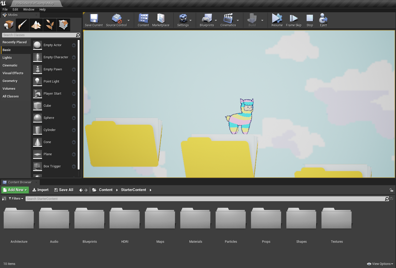396x268 pixels.
Task: Click the Frame Skip button
Action: [294, 20]
